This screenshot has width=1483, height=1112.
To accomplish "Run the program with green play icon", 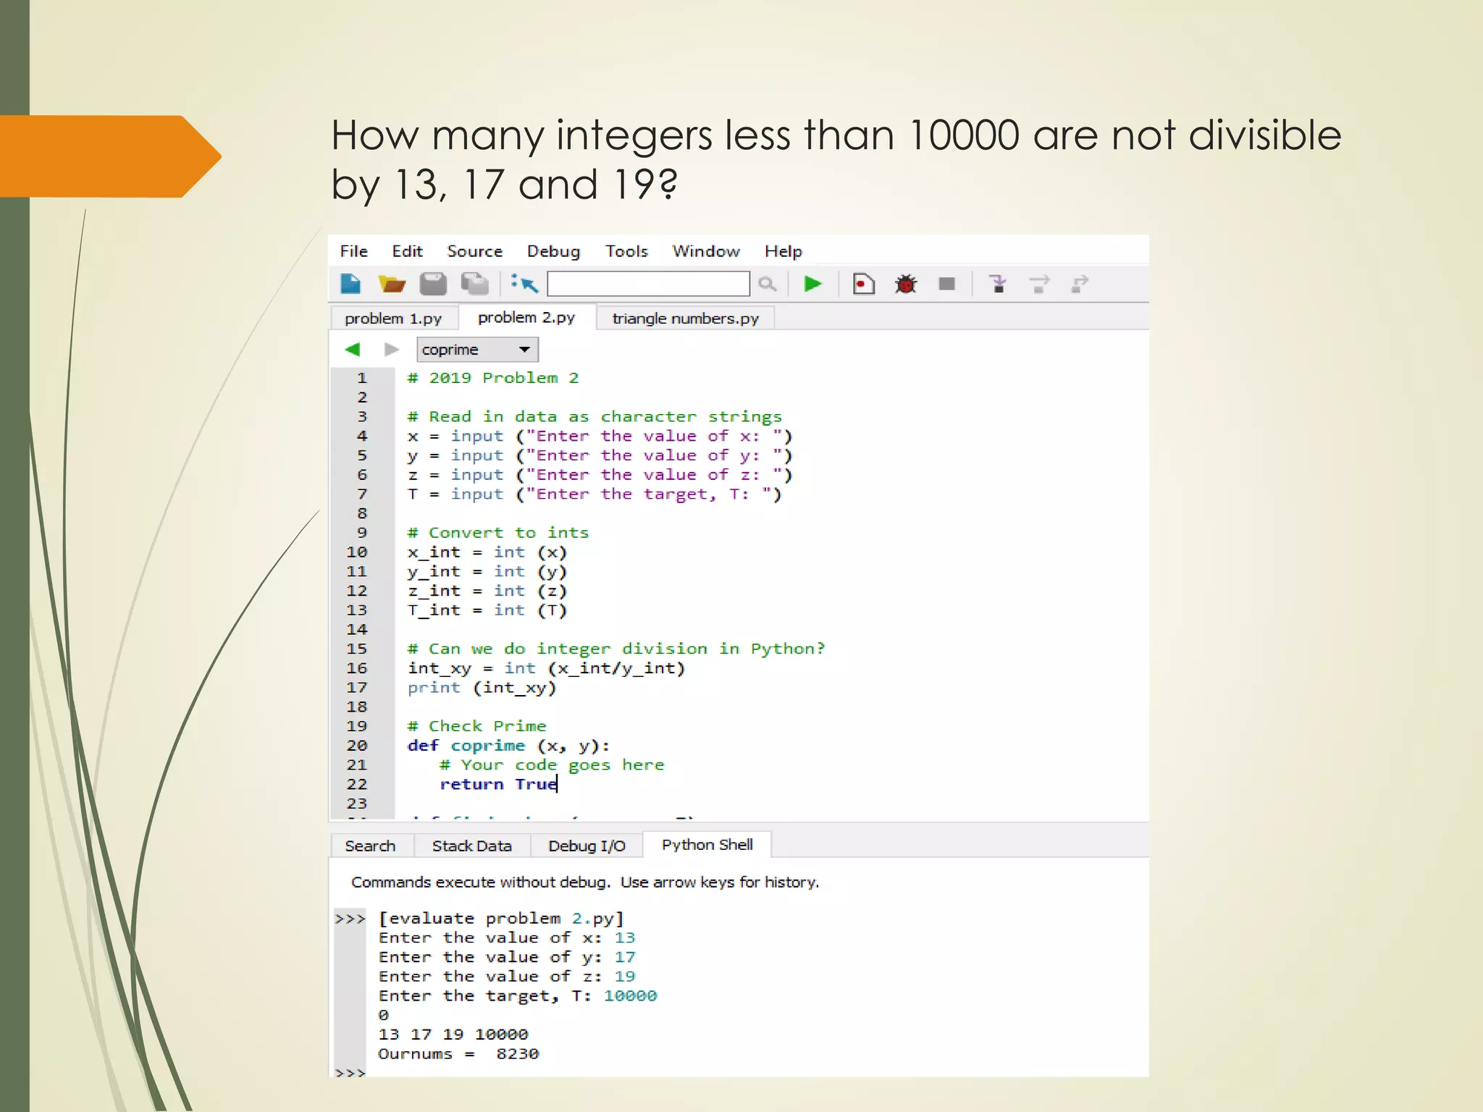I will (813, 284).
